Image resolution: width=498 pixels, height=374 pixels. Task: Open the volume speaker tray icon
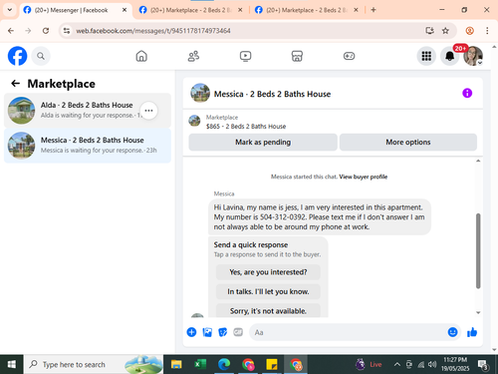[x=432, y=364]
